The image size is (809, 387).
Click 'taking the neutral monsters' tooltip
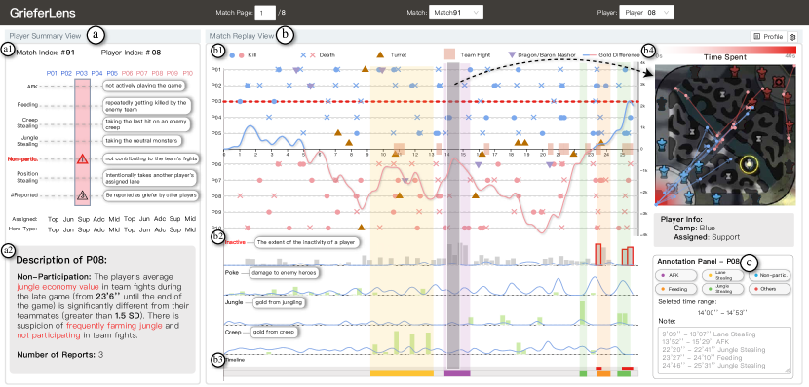[142, 140]
